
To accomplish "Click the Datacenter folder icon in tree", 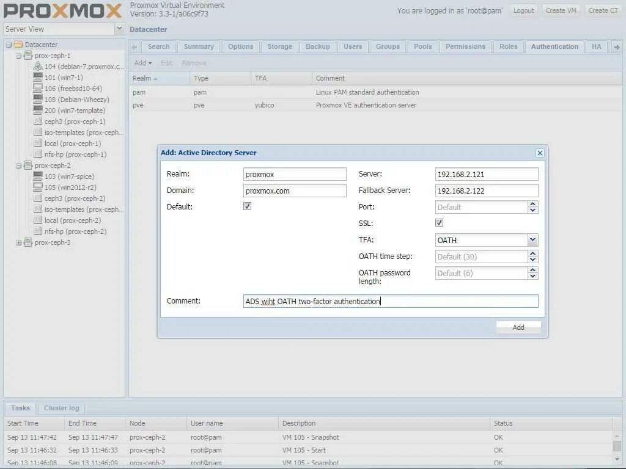I will [x=18, y=45].
